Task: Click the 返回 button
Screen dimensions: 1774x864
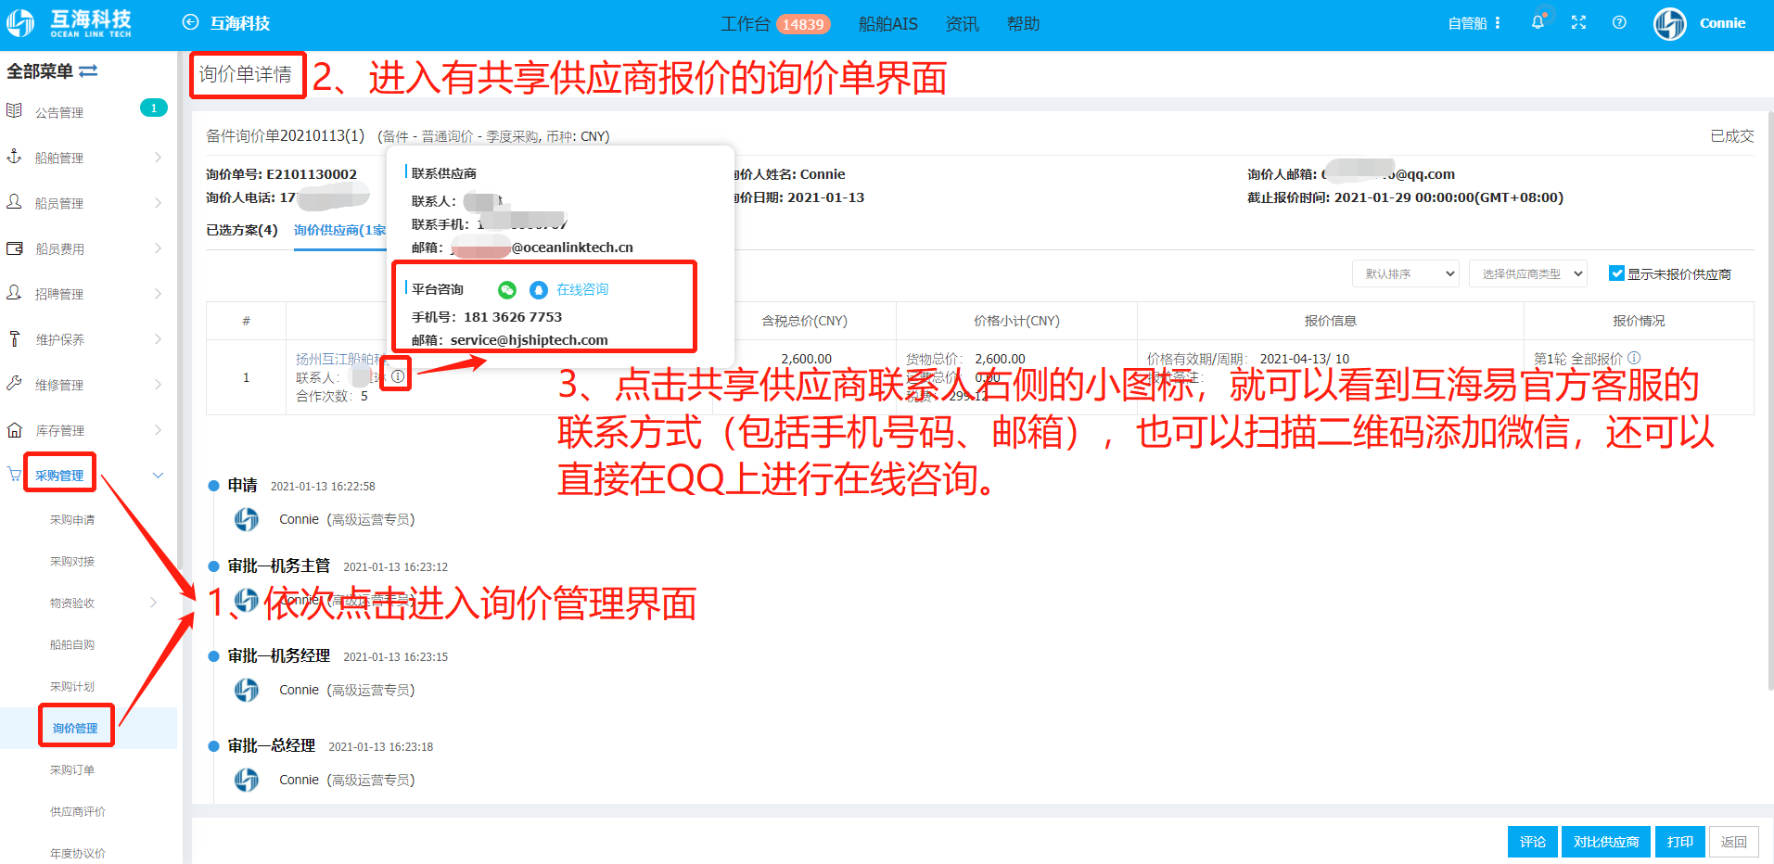Action: pyautogui.click(x=1734, y=842)
